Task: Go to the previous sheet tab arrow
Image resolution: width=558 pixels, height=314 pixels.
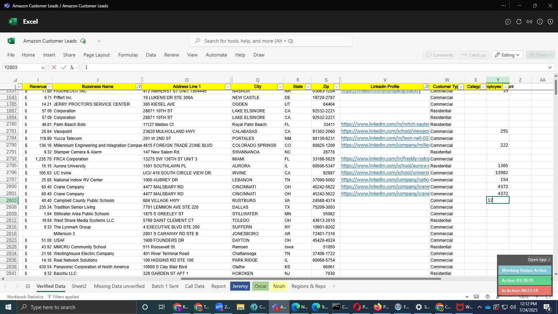Action: 6,286
